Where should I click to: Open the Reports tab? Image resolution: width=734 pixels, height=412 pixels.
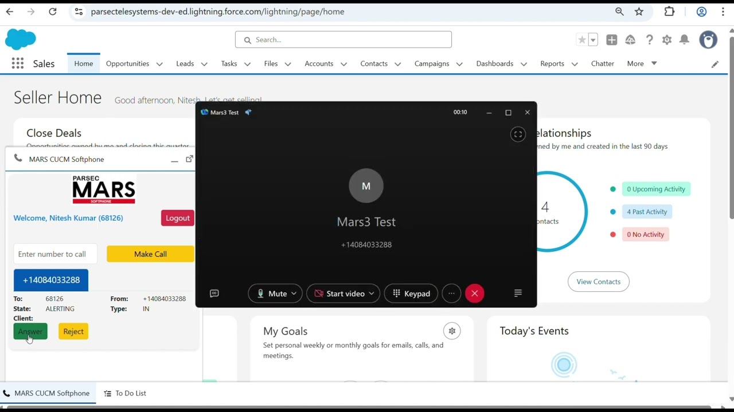pyautogui.click(x=552, y=64)
